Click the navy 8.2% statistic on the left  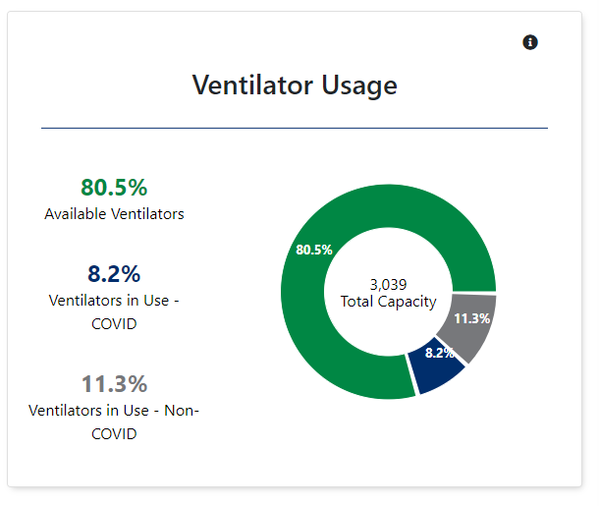[x=114, y=273]
